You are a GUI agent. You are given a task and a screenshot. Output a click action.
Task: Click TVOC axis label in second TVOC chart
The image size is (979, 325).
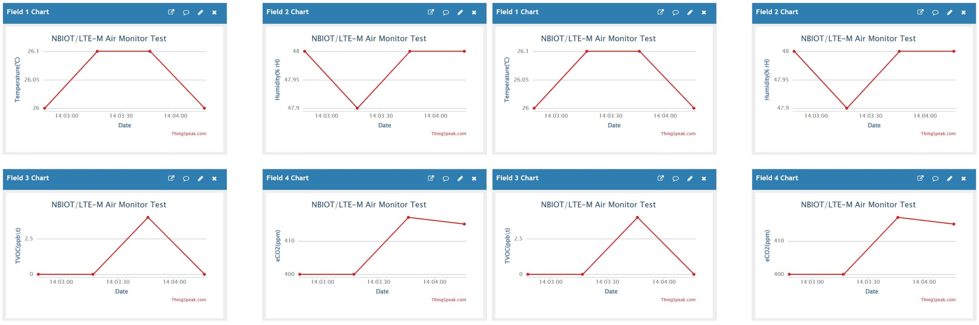point(507,246)
